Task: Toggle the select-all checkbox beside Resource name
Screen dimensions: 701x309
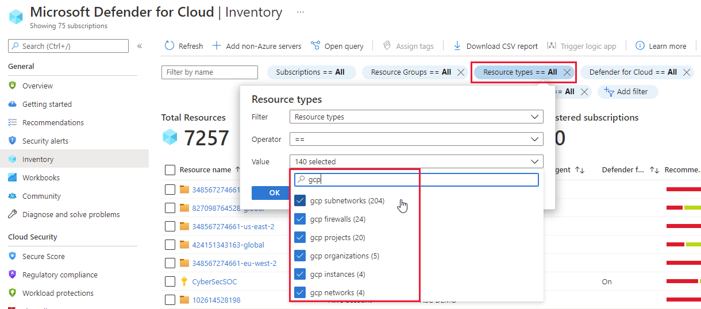Action: click(x=170, y=170)
